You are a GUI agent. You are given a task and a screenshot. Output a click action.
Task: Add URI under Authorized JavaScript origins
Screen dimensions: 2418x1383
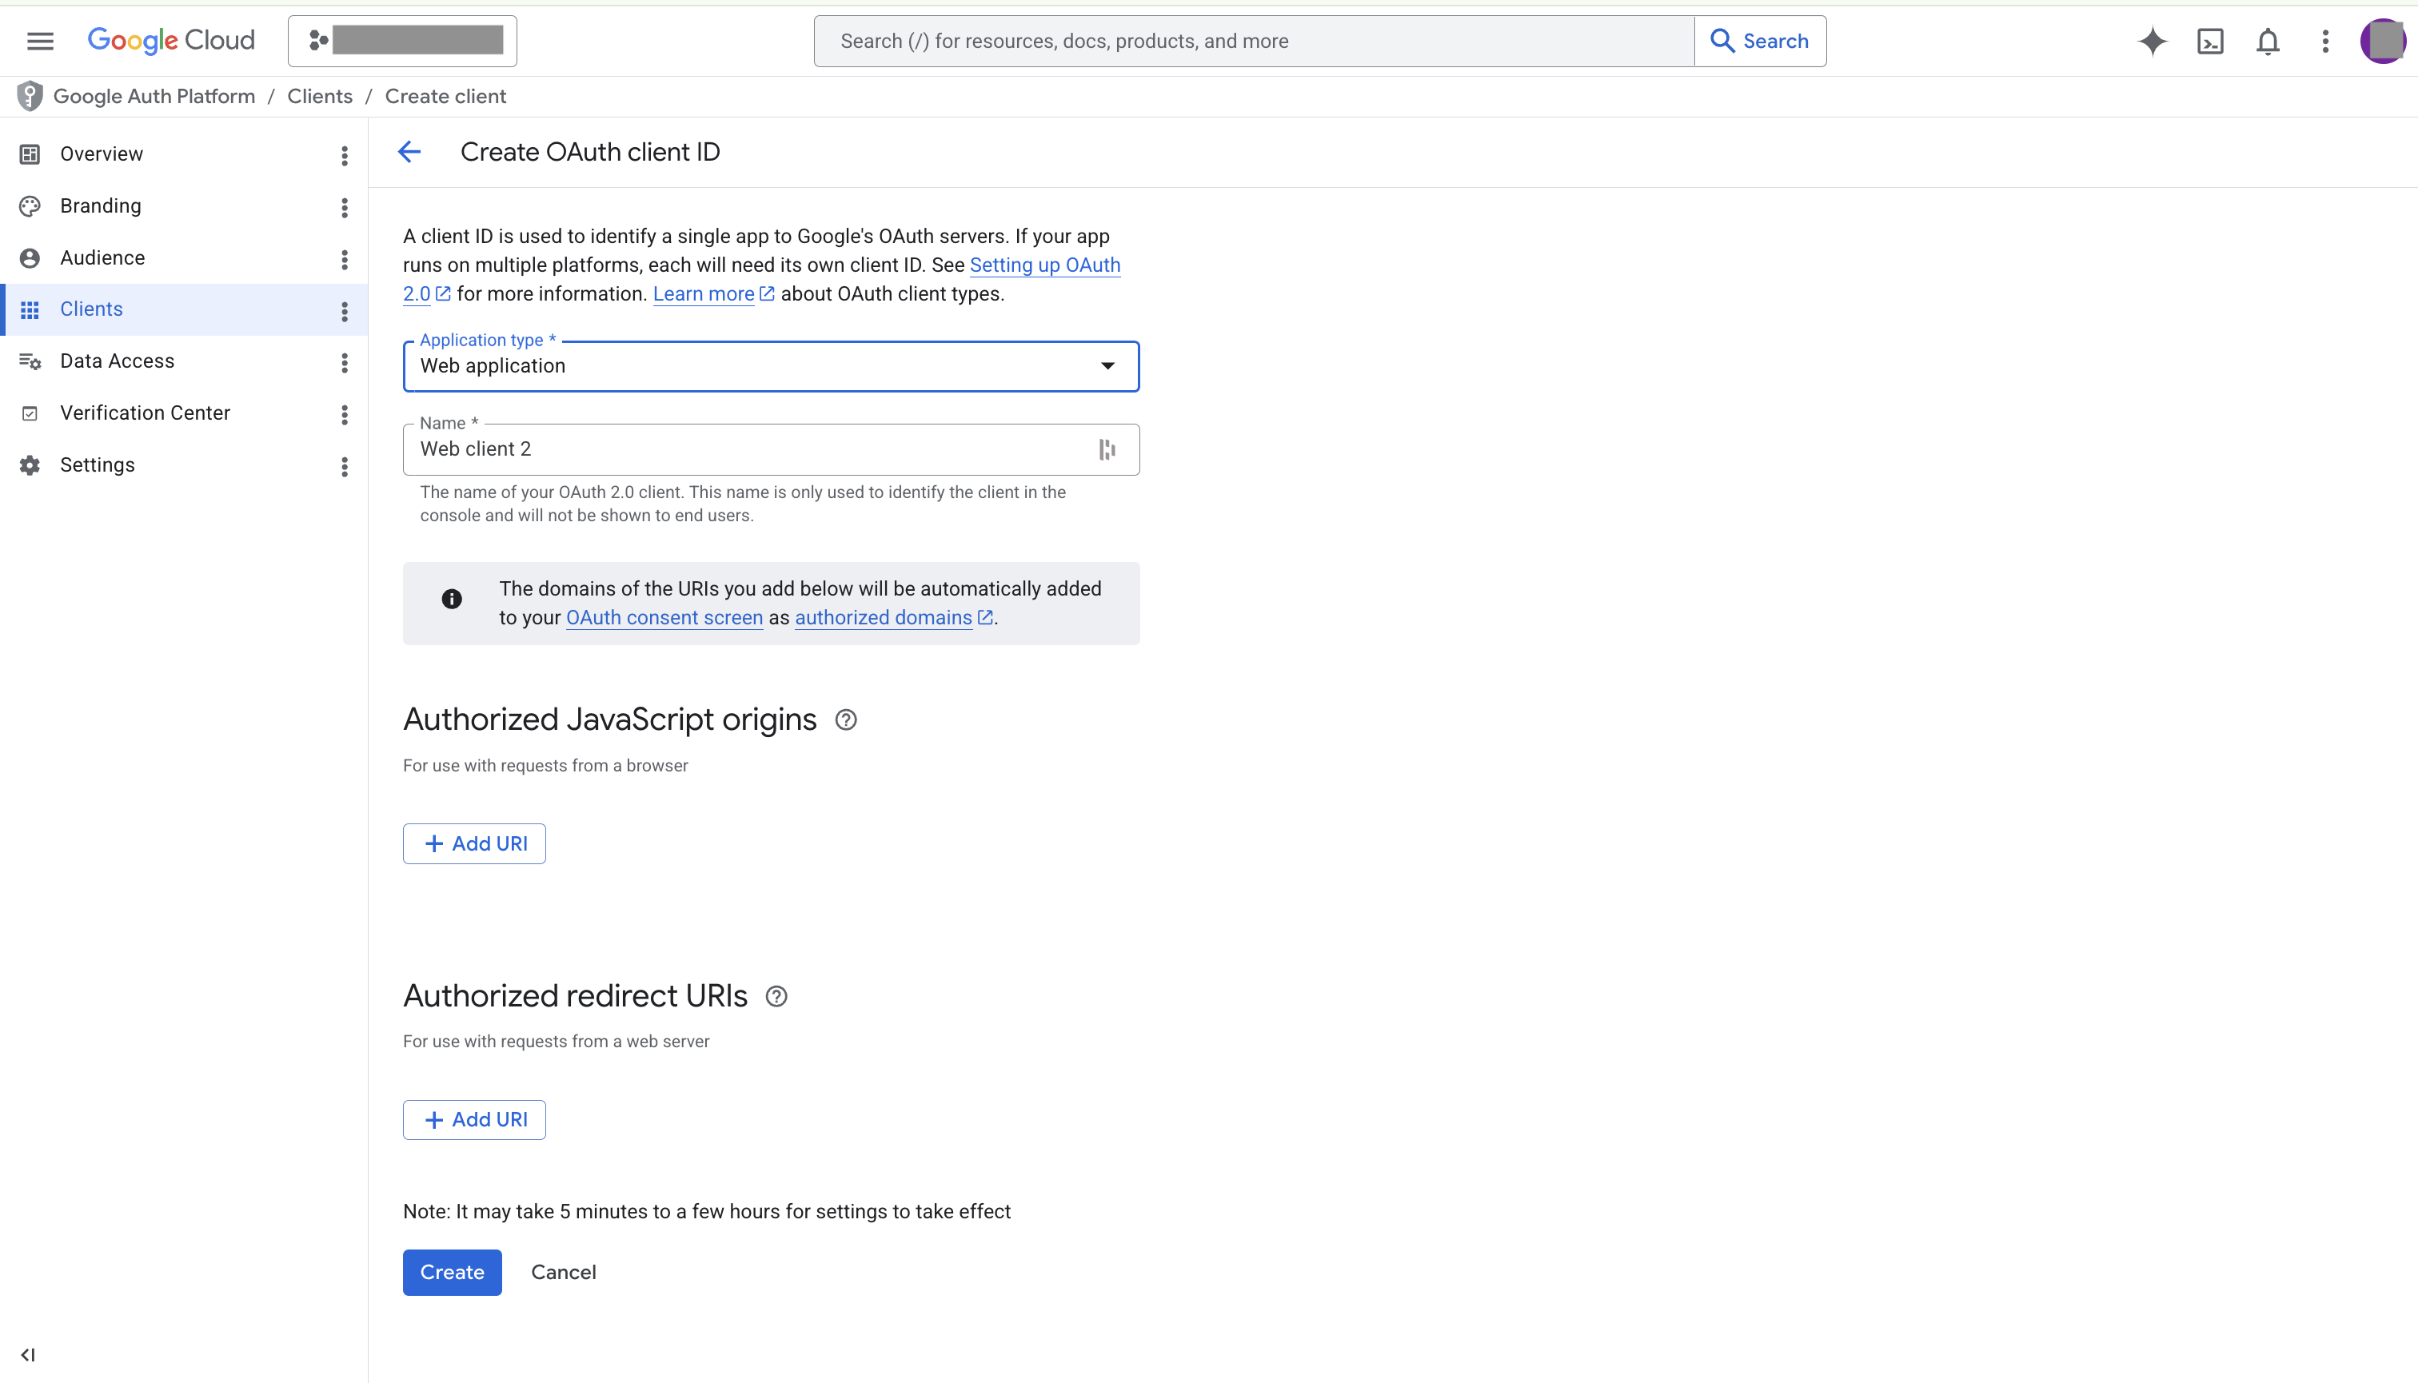point(474,843)
